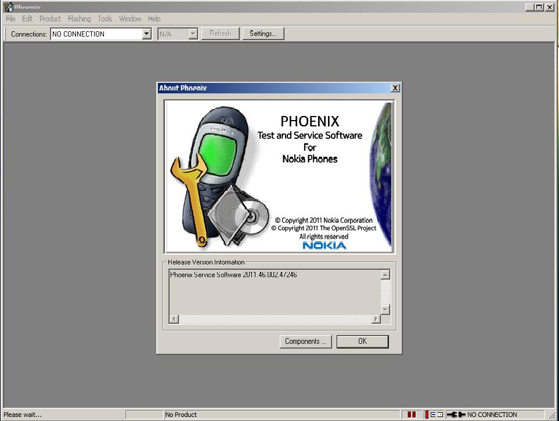The height and width of the screenshot is (421, 559).
Task: Click the phone and wrench splash image
Action: (x=221, y=176)
